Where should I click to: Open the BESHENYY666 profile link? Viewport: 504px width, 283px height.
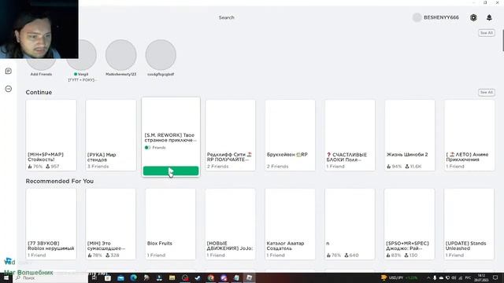click(435, 17)
